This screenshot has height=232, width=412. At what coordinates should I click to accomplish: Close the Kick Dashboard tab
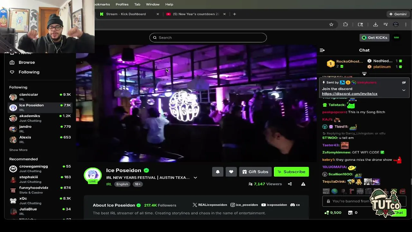pos(158,14)
